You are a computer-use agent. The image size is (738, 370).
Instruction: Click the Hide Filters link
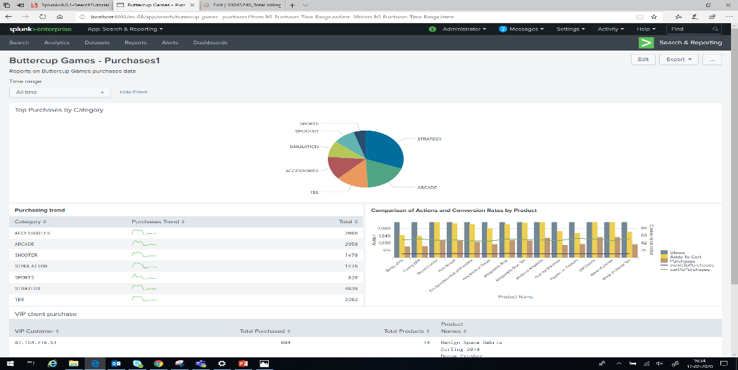tap(134, 93)
